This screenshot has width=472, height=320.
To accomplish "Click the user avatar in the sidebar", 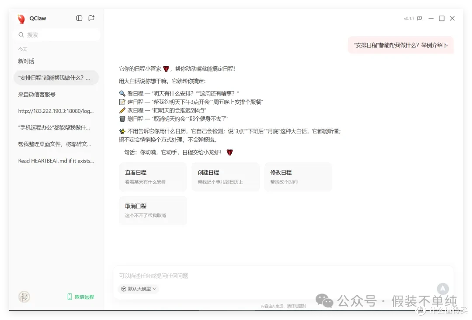I will click(24, 296).
